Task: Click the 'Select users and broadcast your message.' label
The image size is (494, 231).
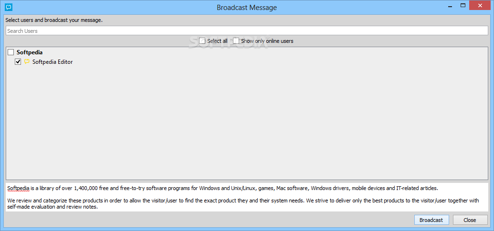Action: [x=54, y=20]
